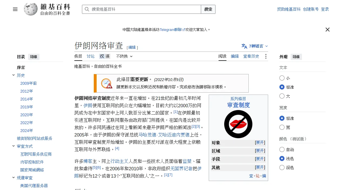Viewport: 338px width, 190px height.
Task: Open the 阅读 tab
Action: pos(223,56)
